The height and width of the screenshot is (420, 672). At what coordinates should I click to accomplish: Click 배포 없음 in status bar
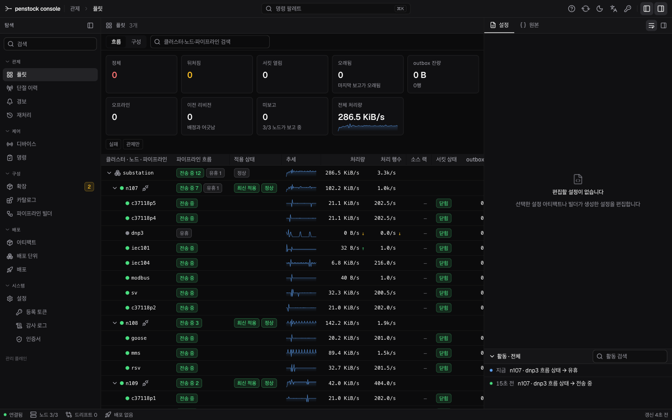(119, 415)
